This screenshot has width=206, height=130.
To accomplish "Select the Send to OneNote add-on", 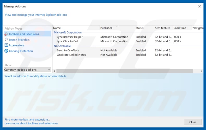I will (68, 50).
